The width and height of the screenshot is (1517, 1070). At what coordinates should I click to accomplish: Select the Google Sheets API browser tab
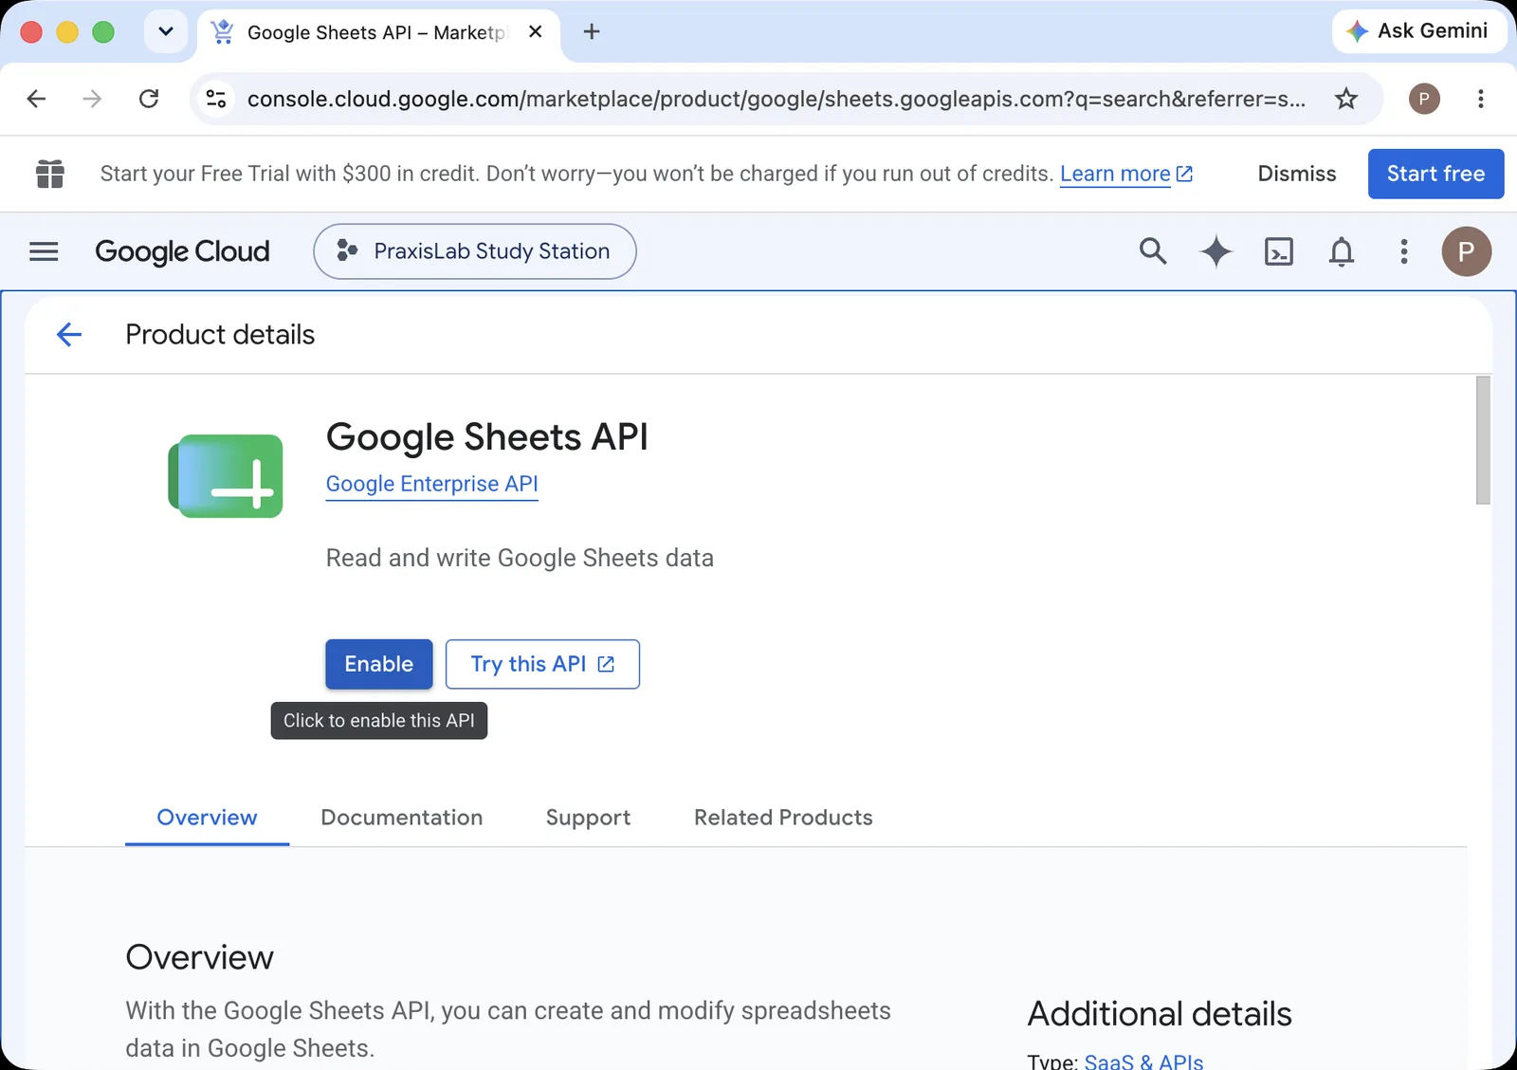point(378,32)
